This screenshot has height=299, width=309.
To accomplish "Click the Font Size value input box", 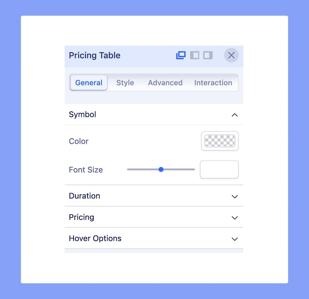I will point(219,169).
